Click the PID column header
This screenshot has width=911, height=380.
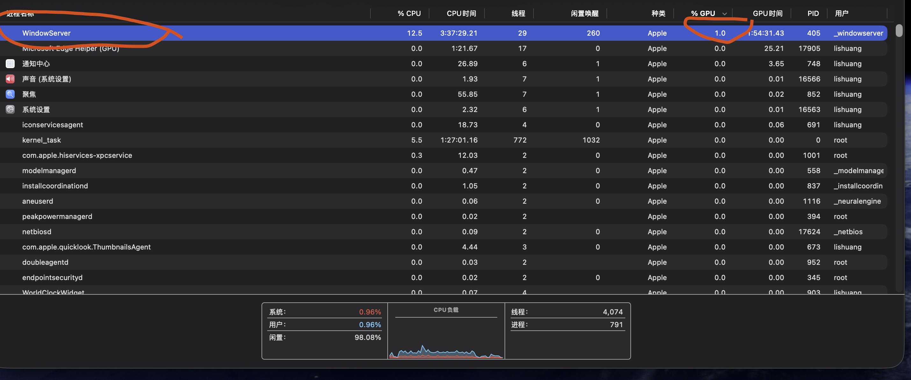[813, 13]
